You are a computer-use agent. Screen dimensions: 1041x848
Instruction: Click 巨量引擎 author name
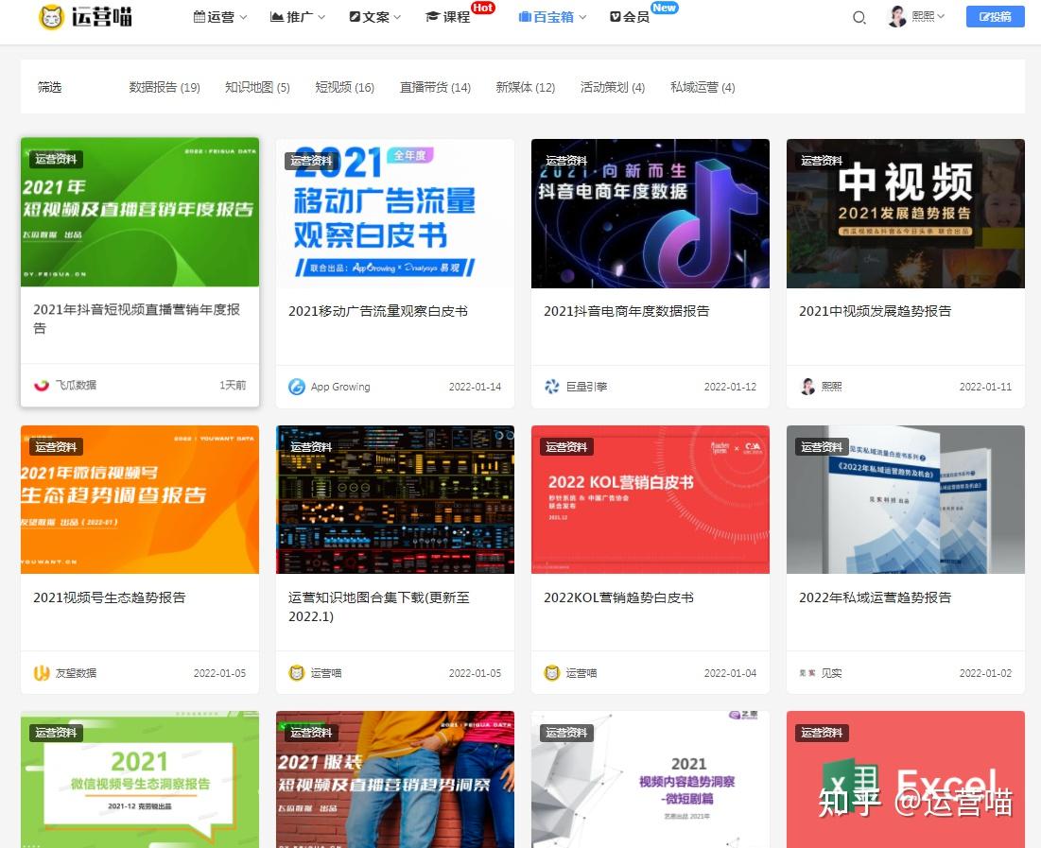(x=587, y=387)
